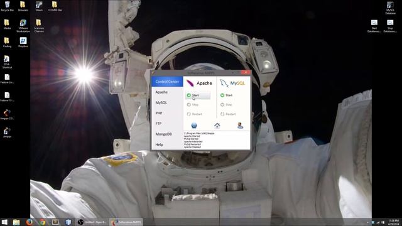Select the Scanners Cleaners folder
The height and width of the screenshot is (226, 402).
39,26
